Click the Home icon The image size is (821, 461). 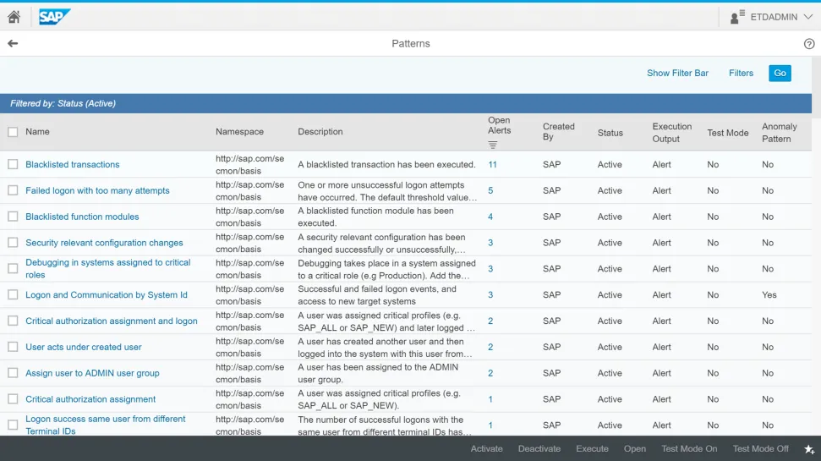14,17
